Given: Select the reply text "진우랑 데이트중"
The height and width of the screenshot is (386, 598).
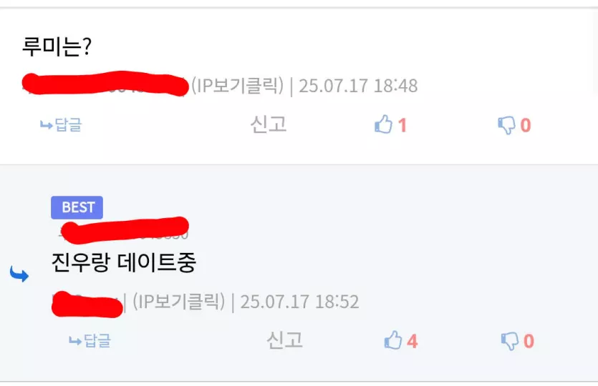Looking at the screenshot, I should (124, 262).
